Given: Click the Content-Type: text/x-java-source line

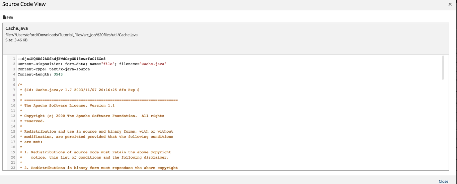Looking at the screenshot, I should coord(54,69).
